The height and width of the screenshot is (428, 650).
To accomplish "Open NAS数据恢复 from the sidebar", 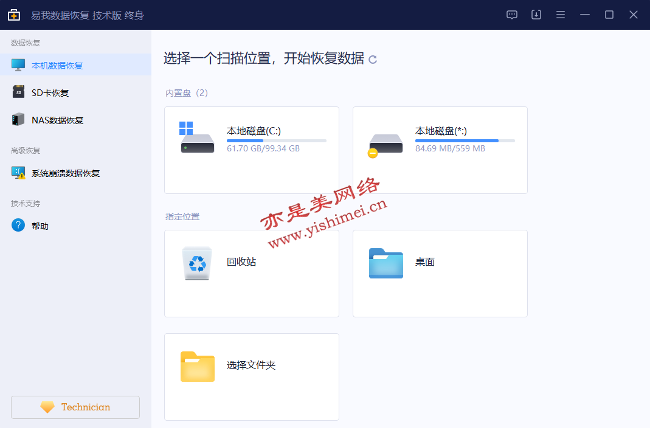I will point(57,120).
